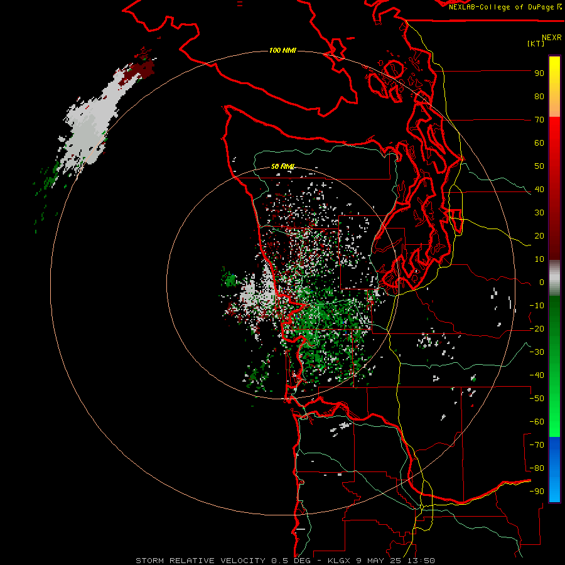Select the -20 value on the velocity scale

coord(537,328)
